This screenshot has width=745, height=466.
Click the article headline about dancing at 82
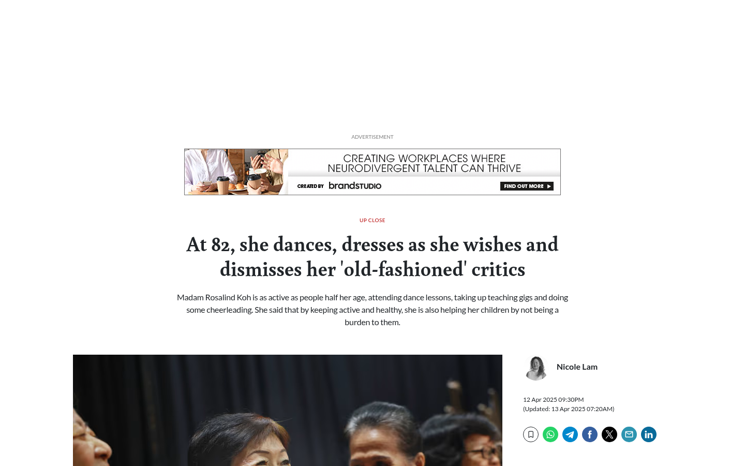[373, 257]
